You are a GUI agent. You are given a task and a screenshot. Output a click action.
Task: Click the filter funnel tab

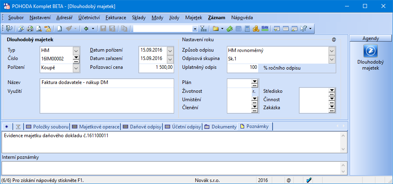click(x=18, y=127)
